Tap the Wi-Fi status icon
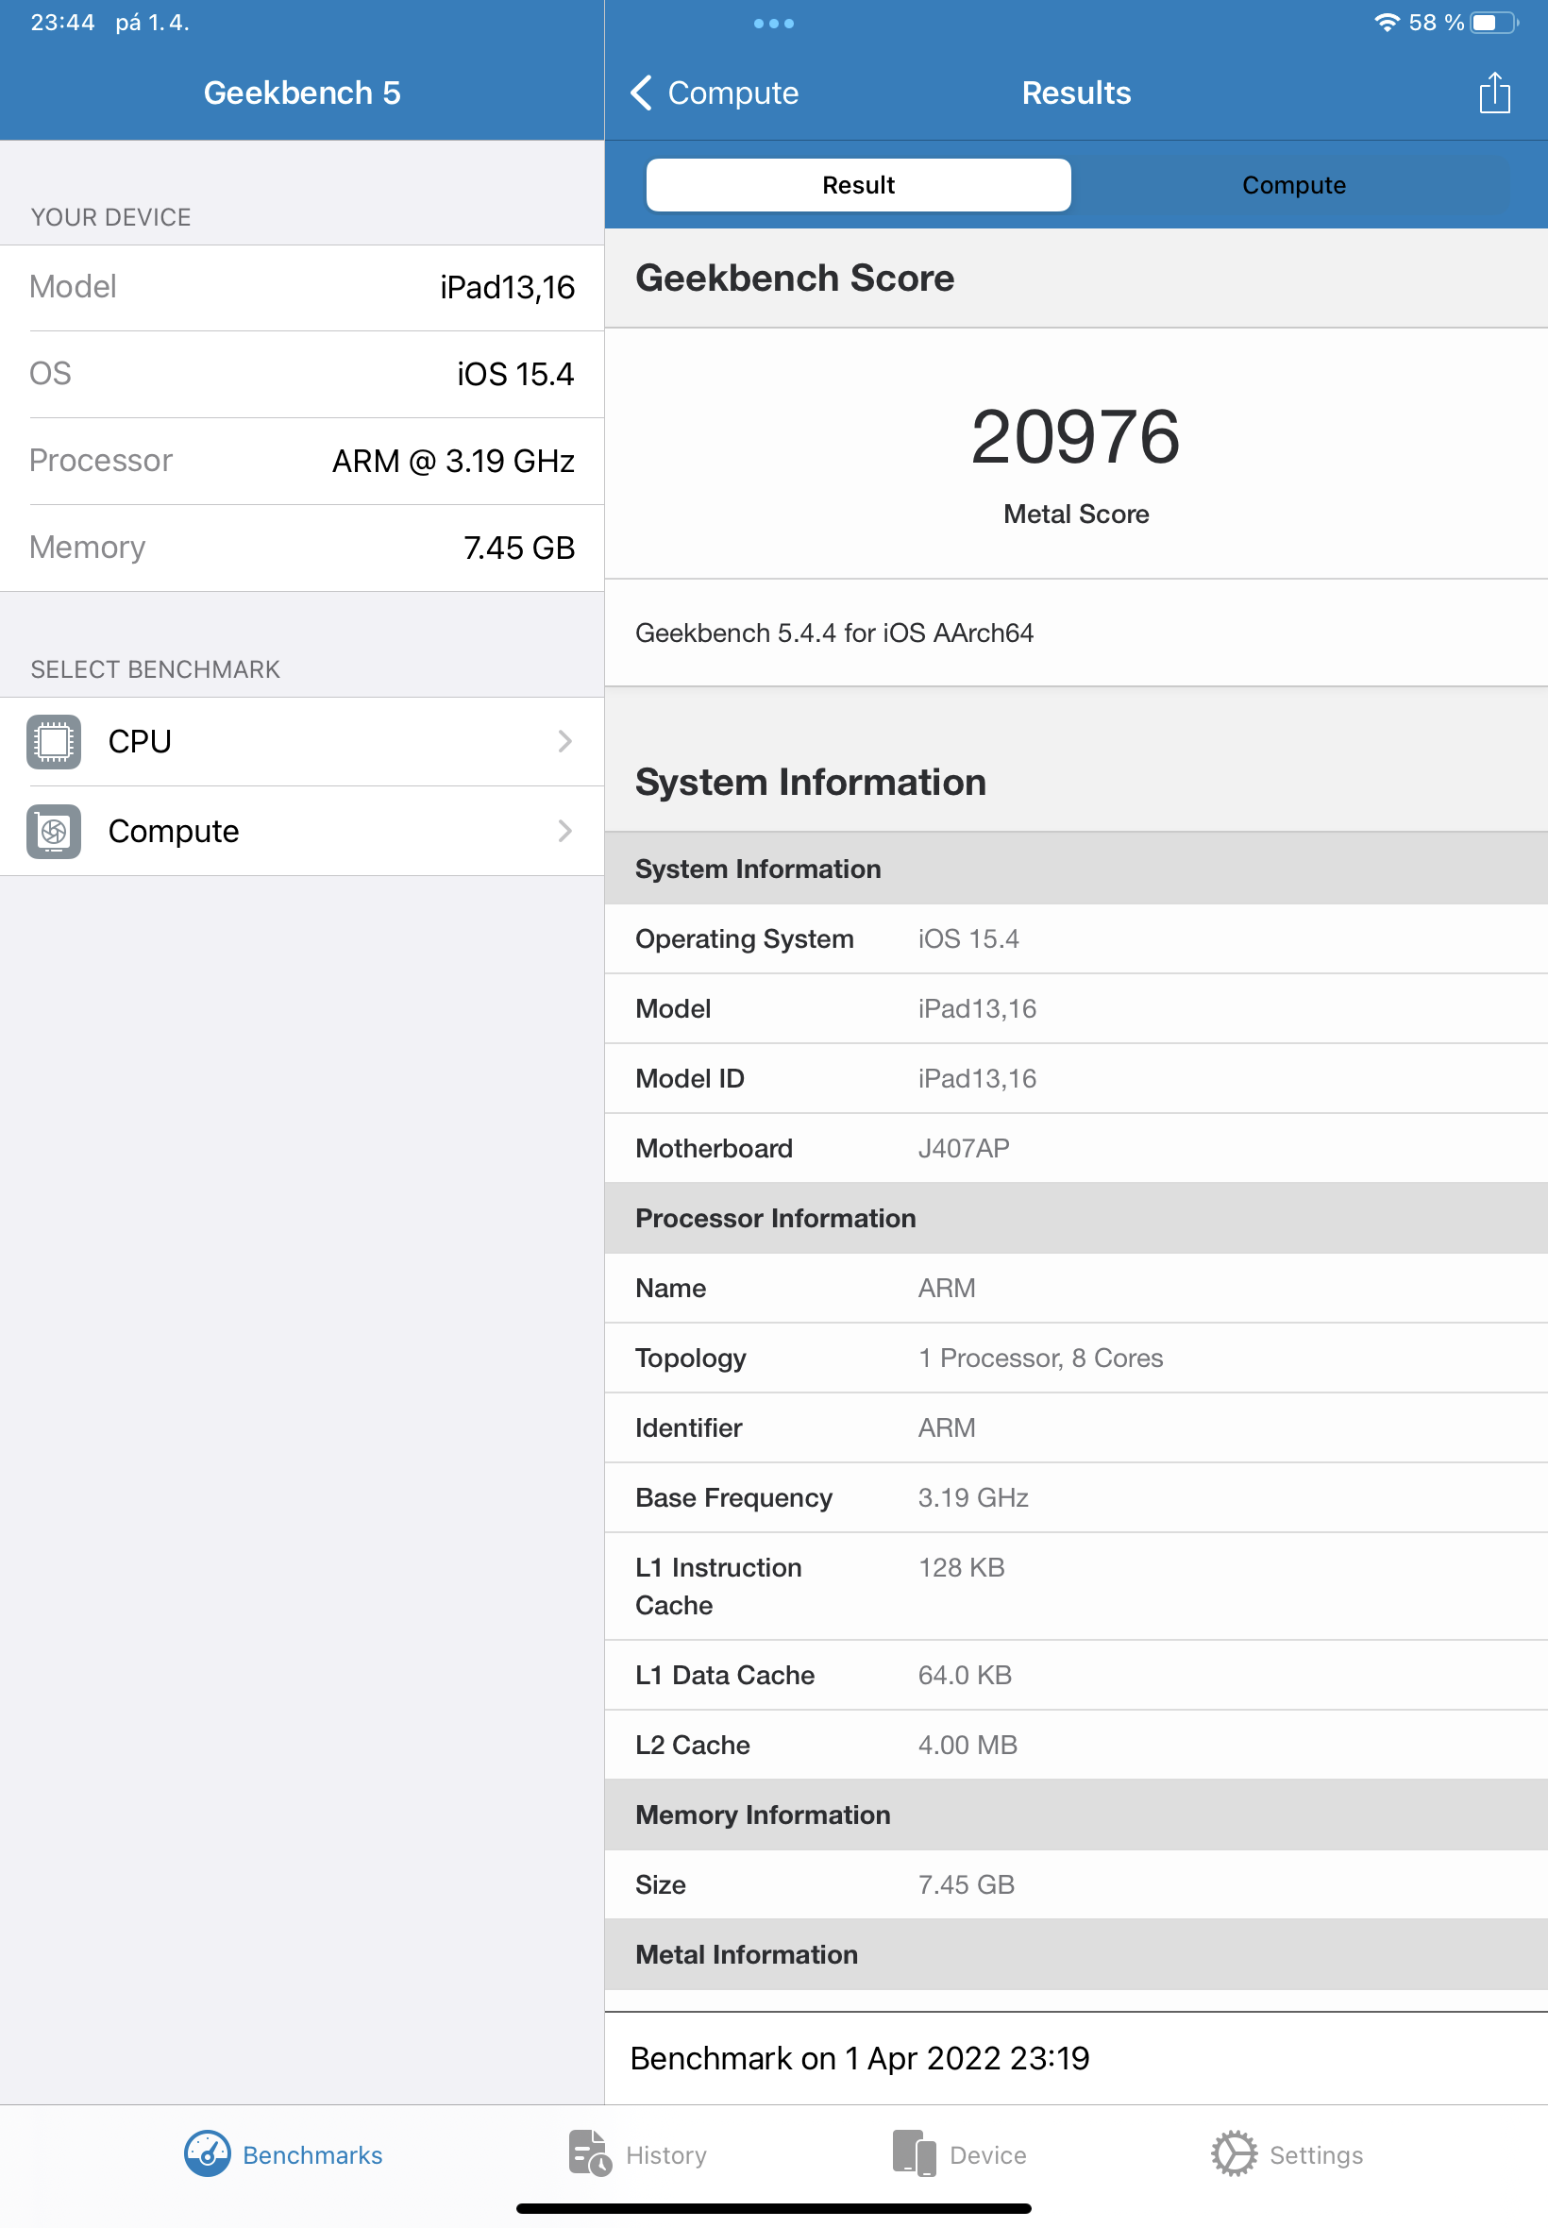 click(1387, 23)
